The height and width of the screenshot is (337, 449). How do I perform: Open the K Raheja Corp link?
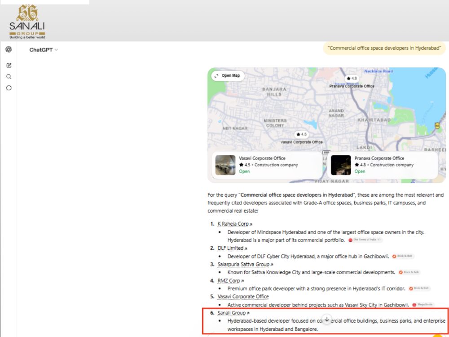[235, 224]
